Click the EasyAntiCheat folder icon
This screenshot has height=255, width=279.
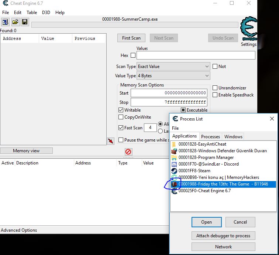[174, 144]
